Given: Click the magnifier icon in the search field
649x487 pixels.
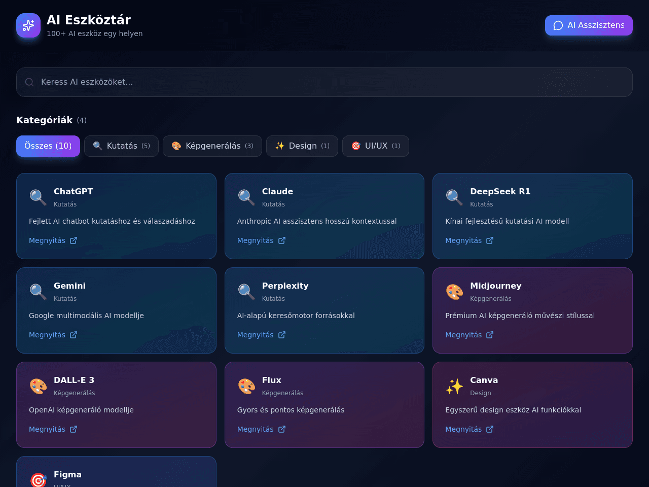Looking at the screenshot, I should click(x=29, y=82).
